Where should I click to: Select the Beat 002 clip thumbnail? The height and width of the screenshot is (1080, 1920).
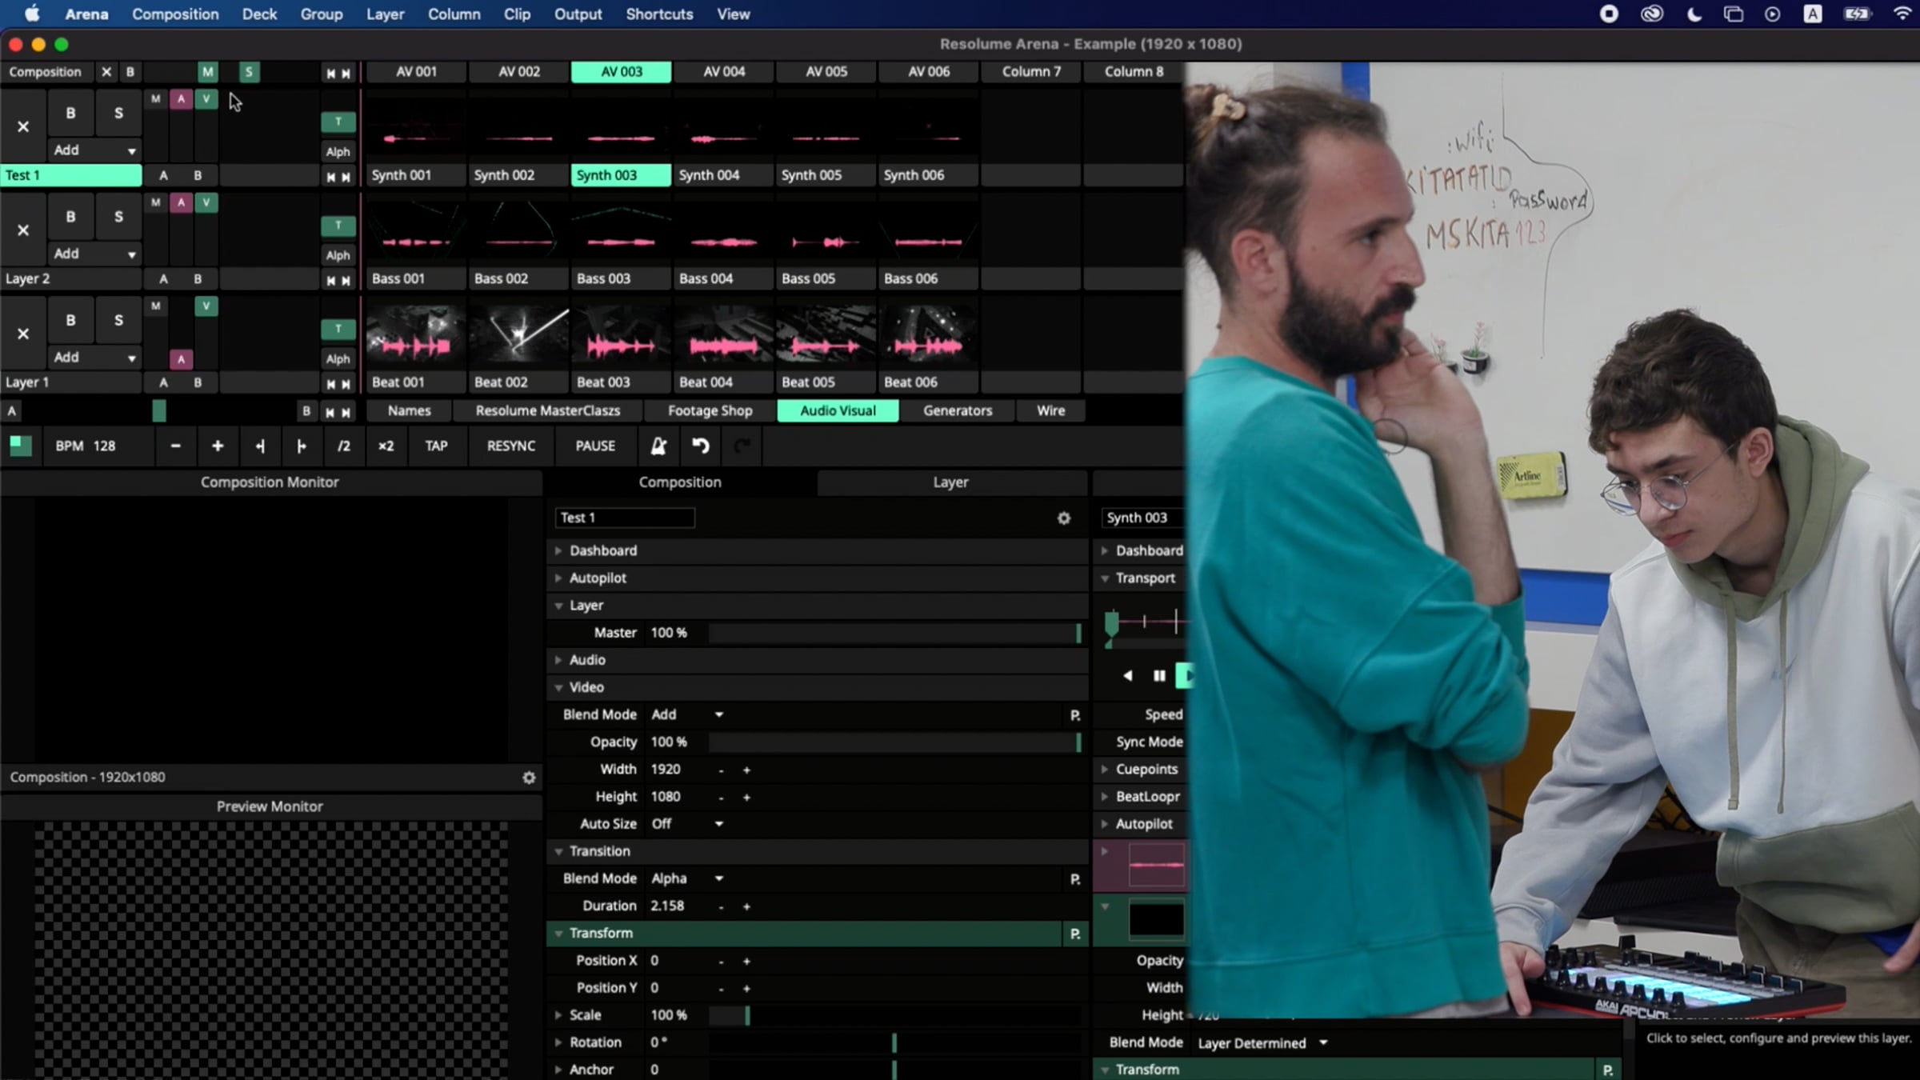point(519,334)
